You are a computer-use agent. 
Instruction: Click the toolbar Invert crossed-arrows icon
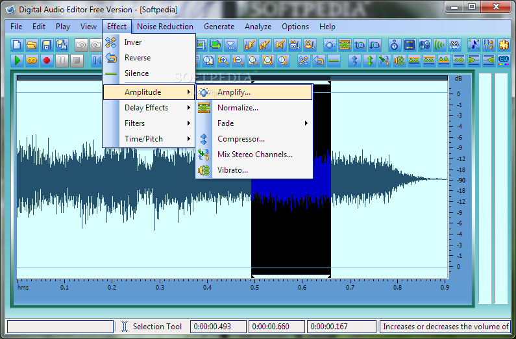(304, 60)
